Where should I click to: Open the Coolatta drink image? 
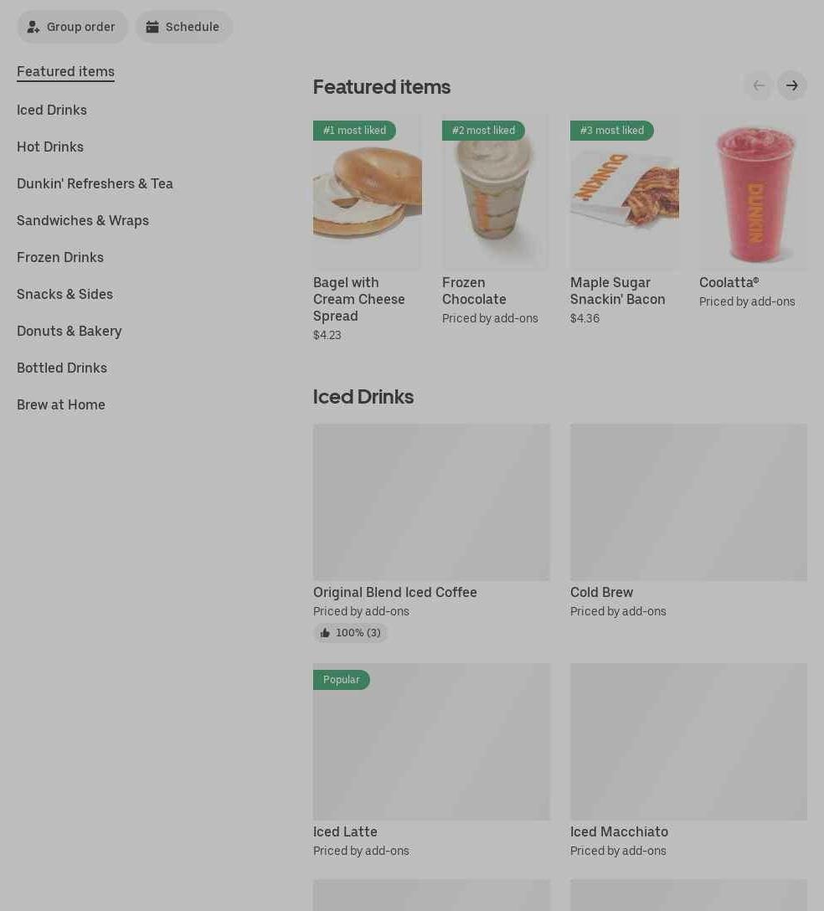coord(753,193)
